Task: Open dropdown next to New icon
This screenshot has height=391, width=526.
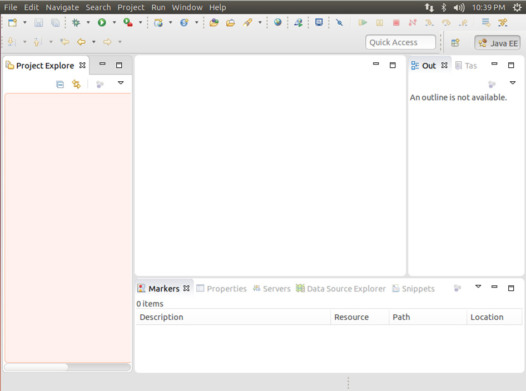Action: tap(24, 22)
